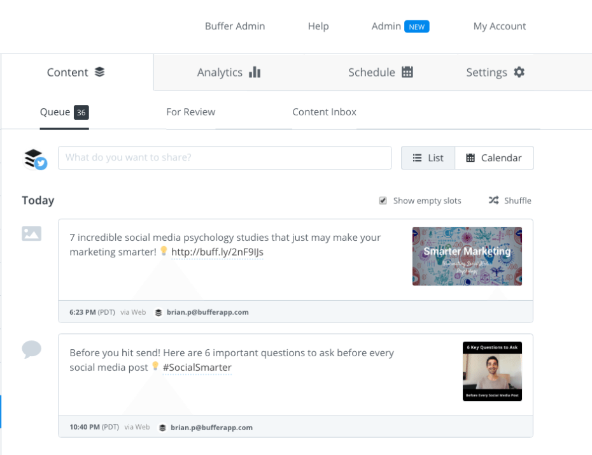Image resolution: width=592 pixels, height=455 pixels.
Task: Click the Buffer Twitter profile avatar
Action: pos(35,159)
